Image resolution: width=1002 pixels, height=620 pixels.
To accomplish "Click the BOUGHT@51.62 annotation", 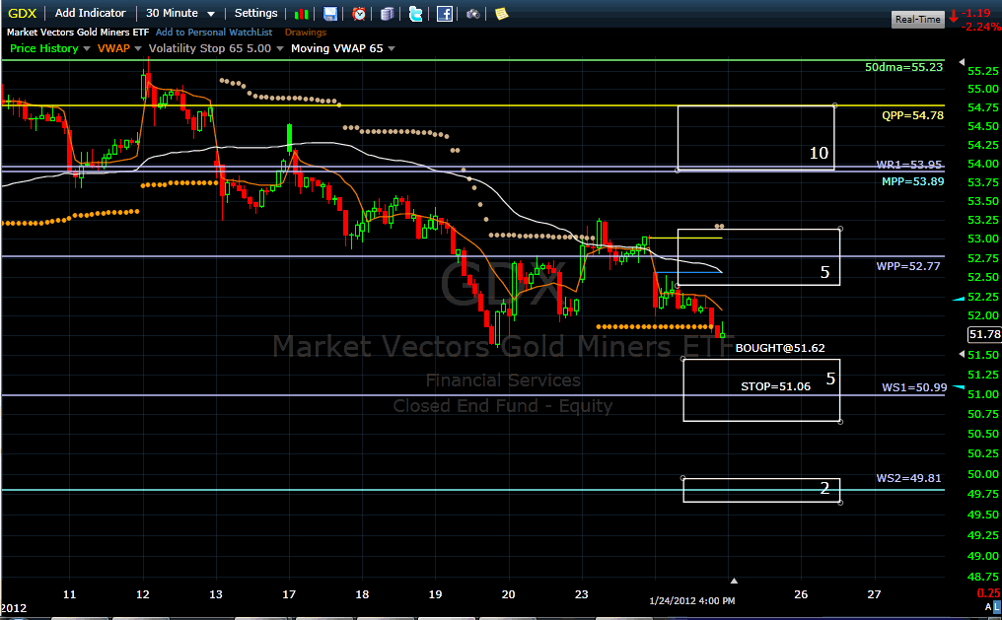I will tap(780, 348).
